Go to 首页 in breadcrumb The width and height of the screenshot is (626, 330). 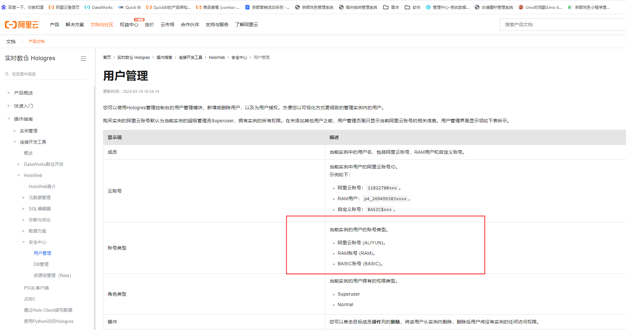pos(107,58)
